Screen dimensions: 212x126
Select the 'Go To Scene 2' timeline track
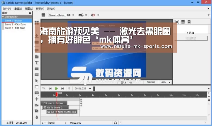(x=56, y=108)
